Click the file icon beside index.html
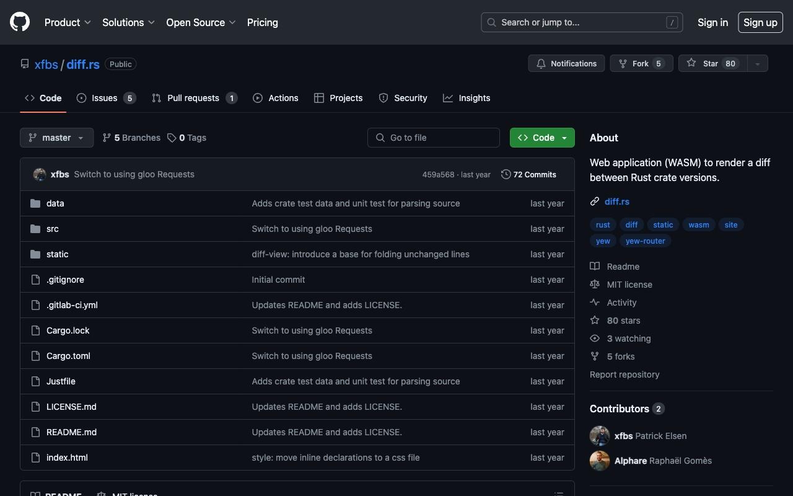Image resolution: width=793 pixels, height=496 pixels. pyautogui.click(x=35, y=458)
